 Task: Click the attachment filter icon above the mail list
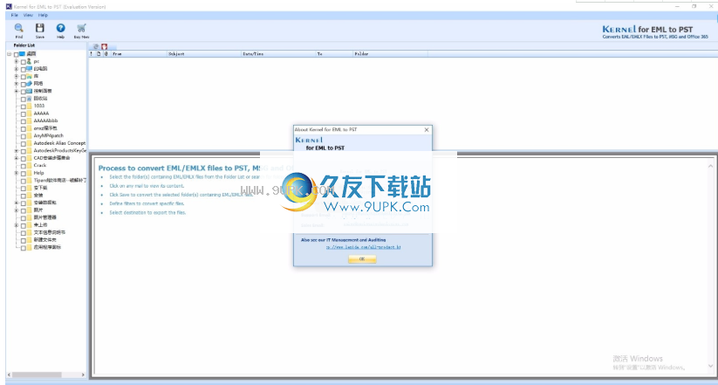click(96, 47)
